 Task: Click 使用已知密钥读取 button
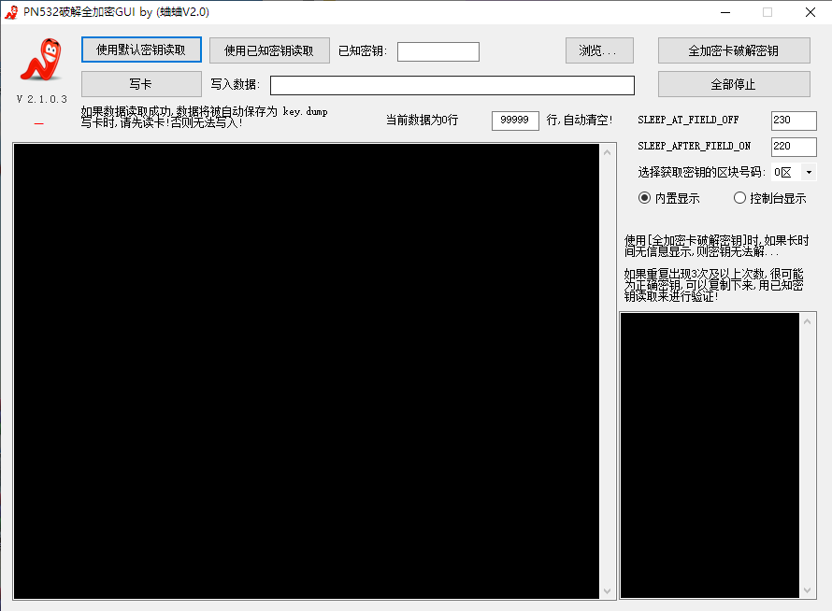(269, 50)
